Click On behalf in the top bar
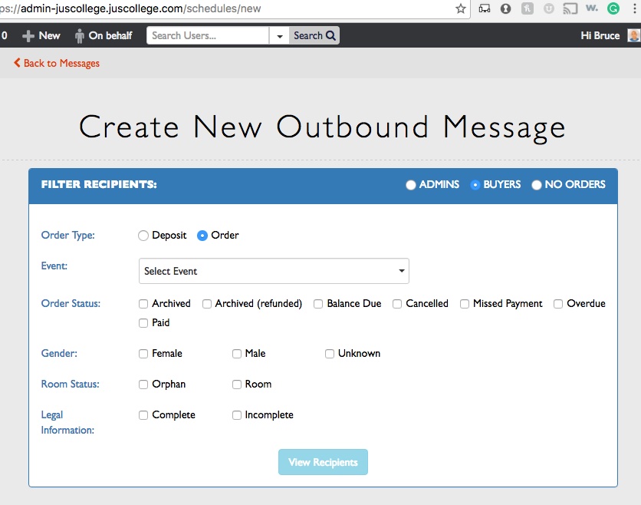This screenshot has height=505, width=641. pyautogui.click(x=103, y=35)
